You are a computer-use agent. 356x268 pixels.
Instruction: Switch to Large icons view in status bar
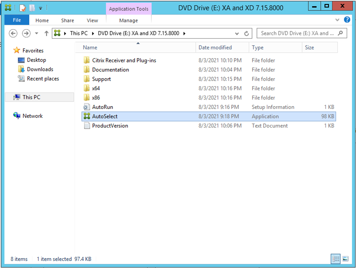345,259
